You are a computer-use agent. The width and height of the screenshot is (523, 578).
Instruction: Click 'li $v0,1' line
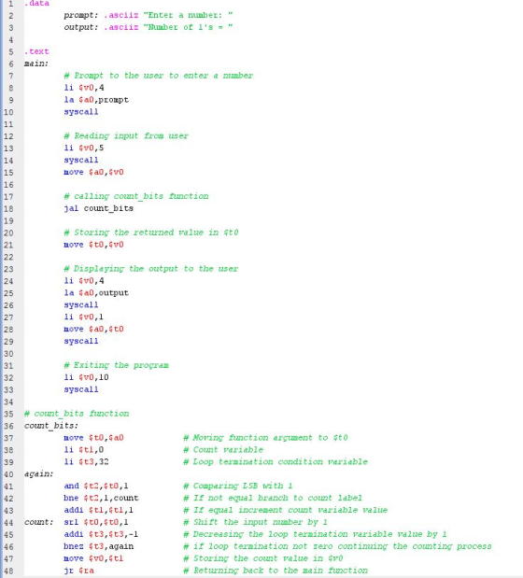(x=84, y=317)
